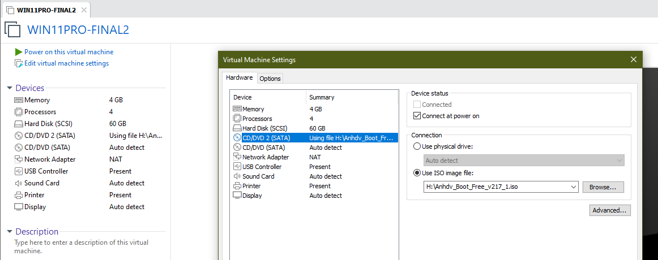The image size is (658, 260).
Task: Click the Network Adapter icon in Devices panel
Action: (19, 159)
